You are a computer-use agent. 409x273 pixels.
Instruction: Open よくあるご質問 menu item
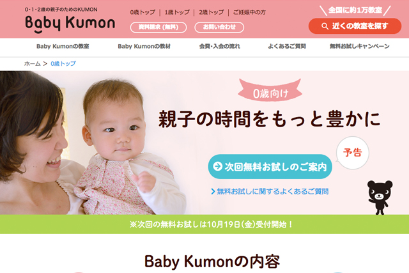click(287, 47)
